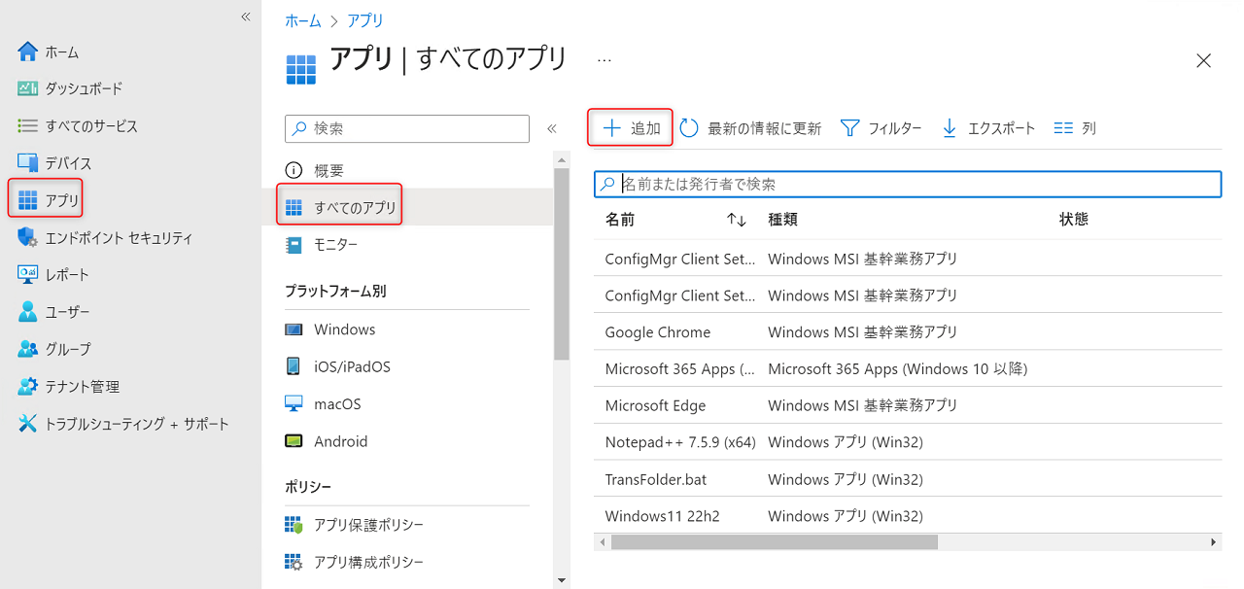Open アプリ保護ポリシー under ポリシー
1244x589 pixels.
pos(368,525)
